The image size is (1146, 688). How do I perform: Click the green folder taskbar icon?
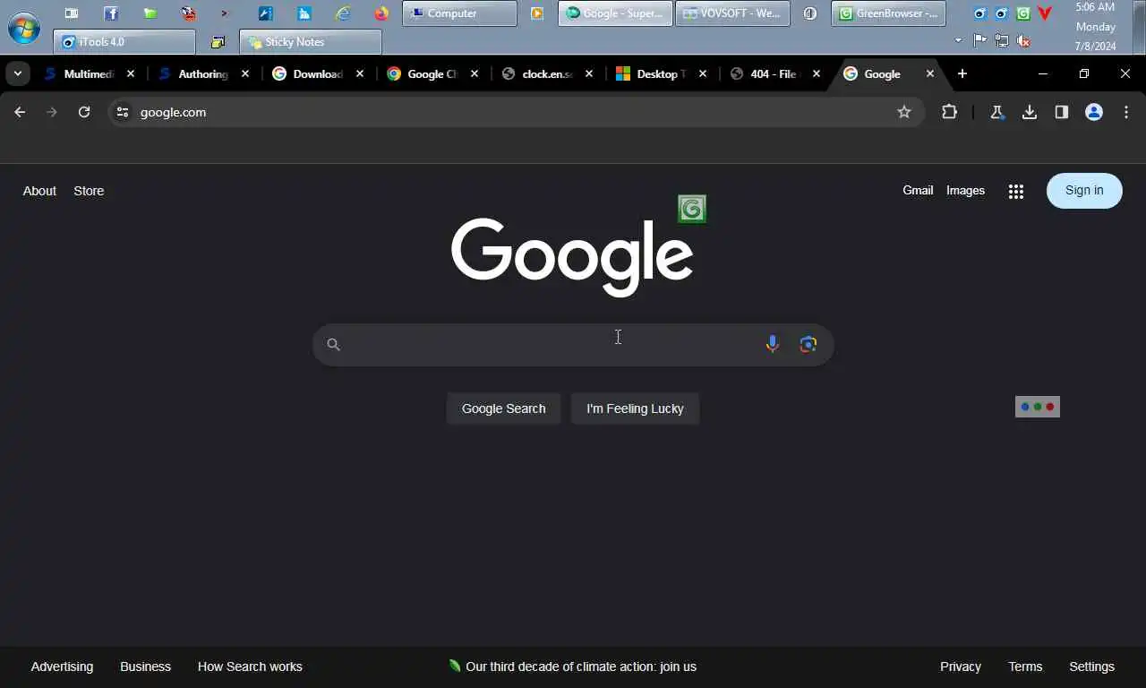coord(150,13)
